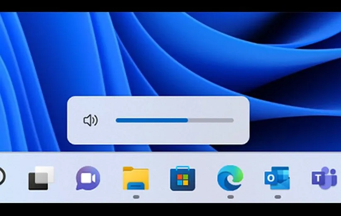The width and height of the screenshot is (341, 216).
Task: Click running indicator below Outlook icon
Action: (278, 197)
